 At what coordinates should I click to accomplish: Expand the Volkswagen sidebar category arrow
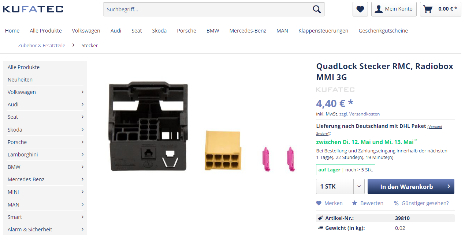82,92
